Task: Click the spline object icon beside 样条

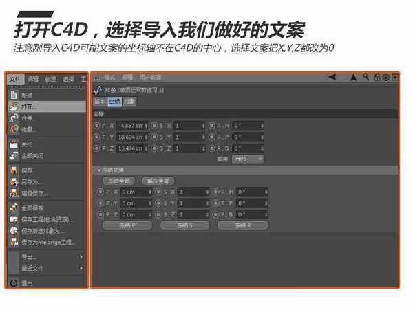Action: [97, 89]
